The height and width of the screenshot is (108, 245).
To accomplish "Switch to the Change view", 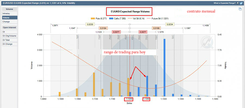I will 10,22.
